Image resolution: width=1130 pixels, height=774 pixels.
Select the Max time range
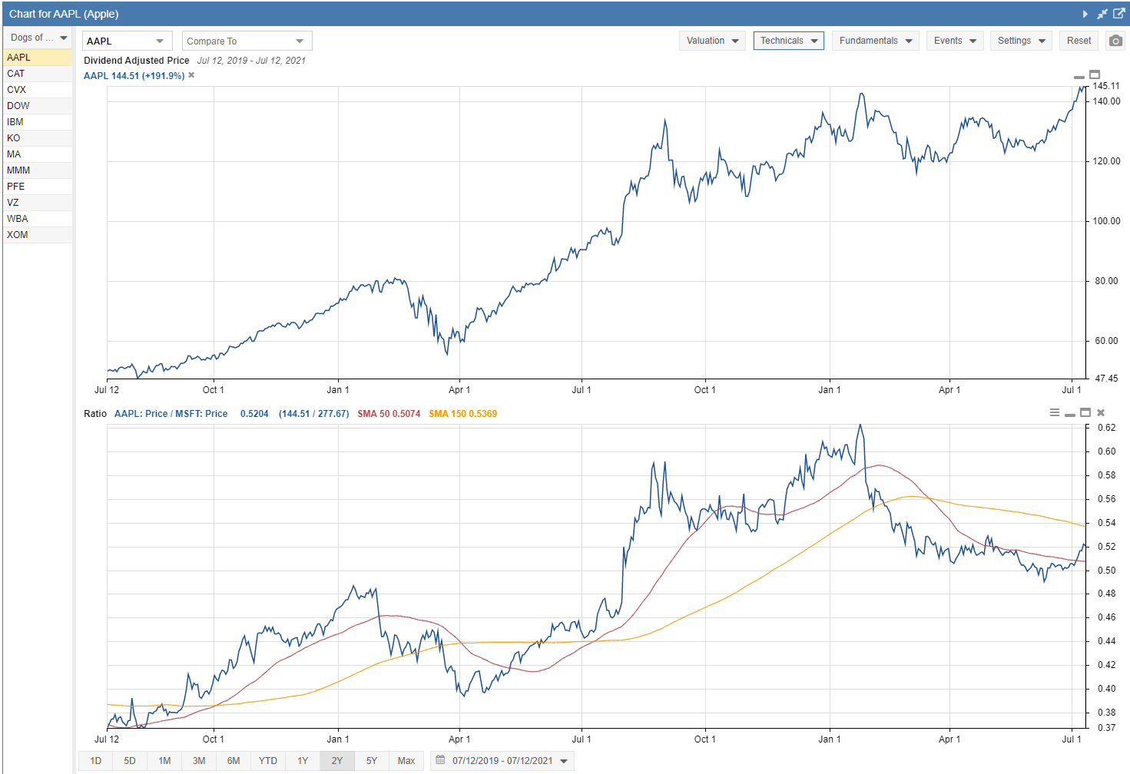pyautogui.click(x=406, y=761)
